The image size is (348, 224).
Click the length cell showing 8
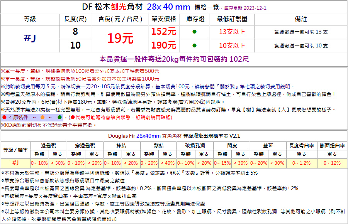click(x=75, y=32)
